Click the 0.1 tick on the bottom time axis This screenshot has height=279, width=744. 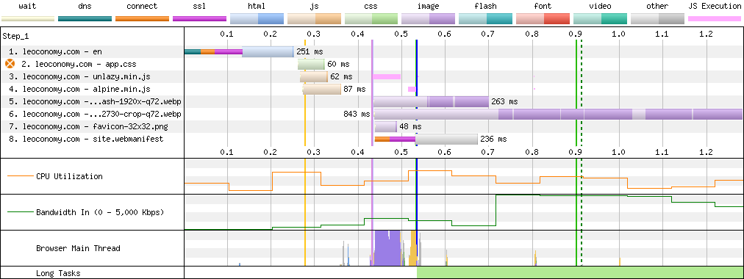pyautogui.click(x=227, y=153)
